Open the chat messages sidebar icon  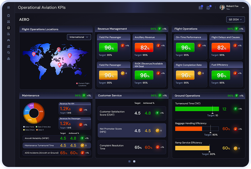(8, 53)
